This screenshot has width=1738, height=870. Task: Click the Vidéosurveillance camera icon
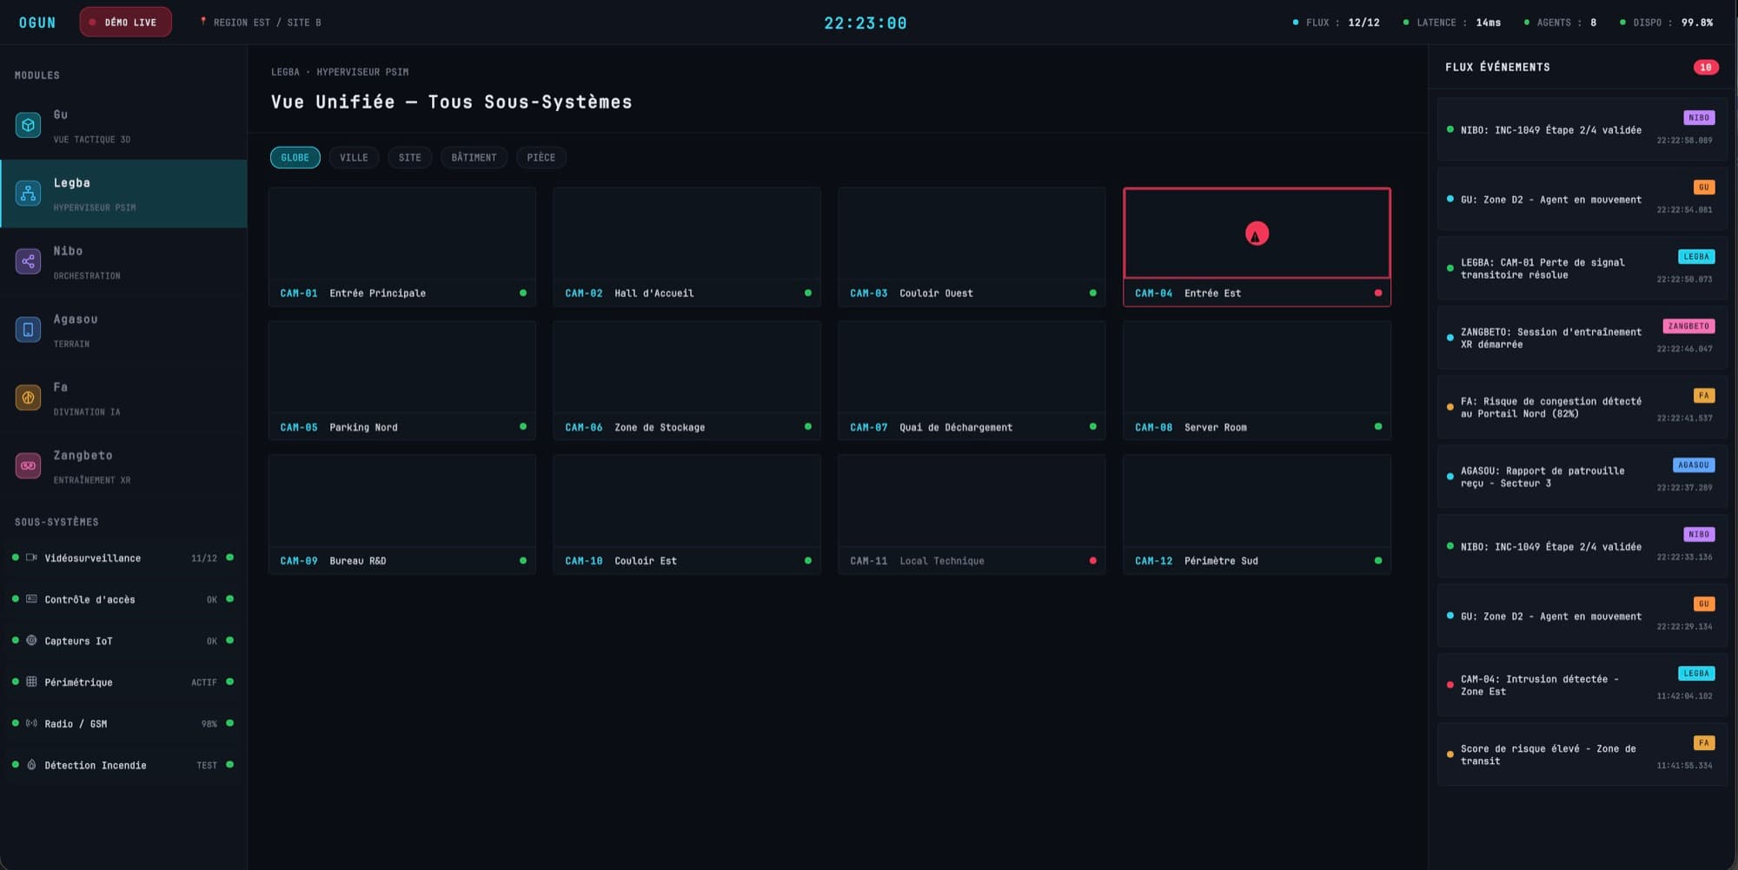[x=31, y=557]
